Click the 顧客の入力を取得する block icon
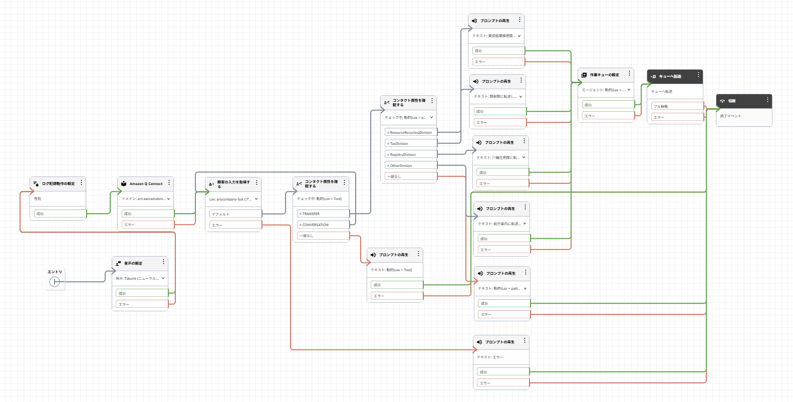The image size is (793, 402). pyautogui.click(x=211, y=184)
